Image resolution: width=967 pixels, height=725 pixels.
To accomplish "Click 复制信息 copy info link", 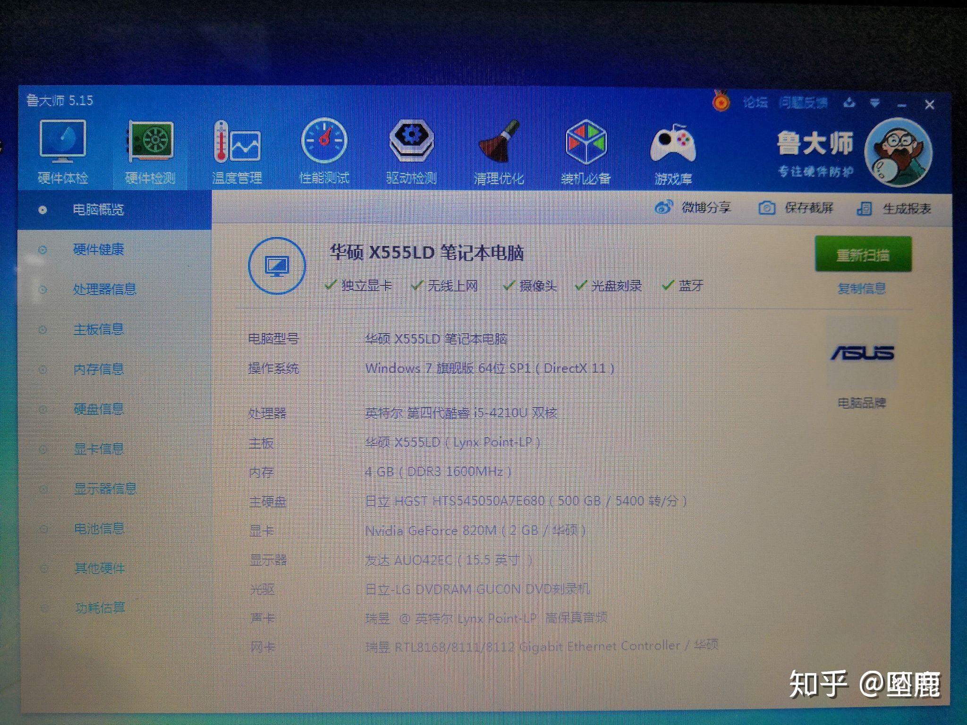I will point(861,288).
